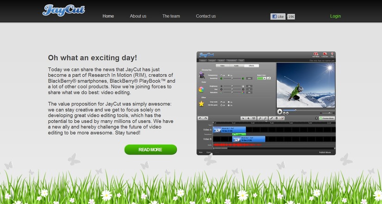Image resolution: width=382 pixels, height=204 pixels.
Task: Click the Color wheel icon
Action: point(201,89)
